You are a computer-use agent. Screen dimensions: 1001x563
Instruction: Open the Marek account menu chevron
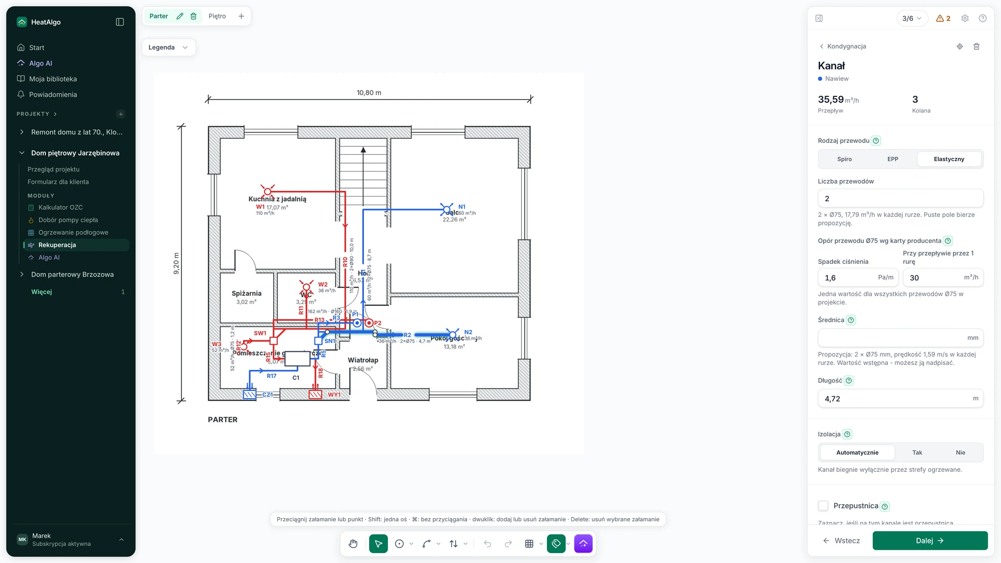pos(121,540)
